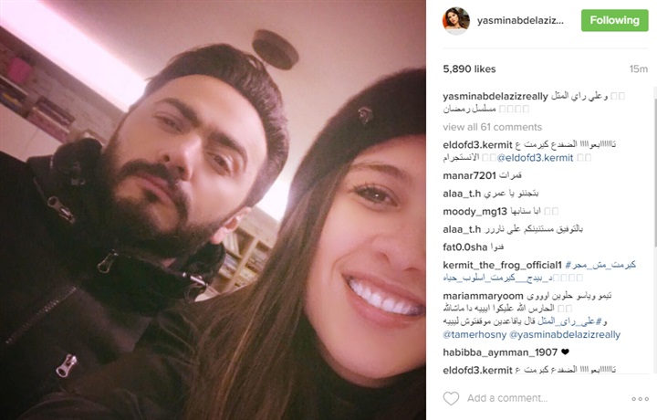
Task: Click the poster's profile avatar
Action: point(456,20)
